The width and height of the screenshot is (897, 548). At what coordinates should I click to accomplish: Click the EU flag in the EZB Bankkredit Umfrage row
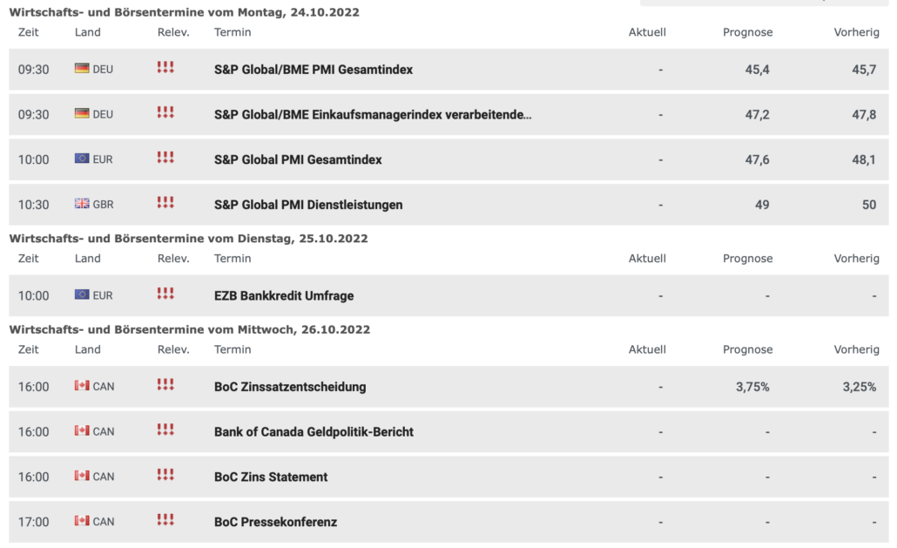click(82, 295)
